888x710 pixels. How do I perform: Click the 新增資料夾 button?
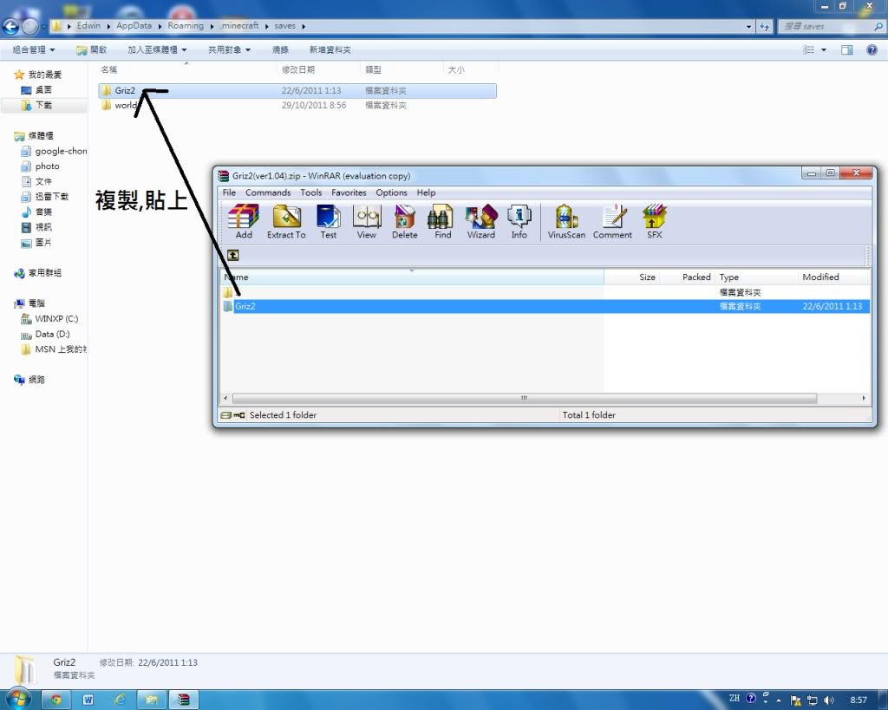tap(330, 49)
